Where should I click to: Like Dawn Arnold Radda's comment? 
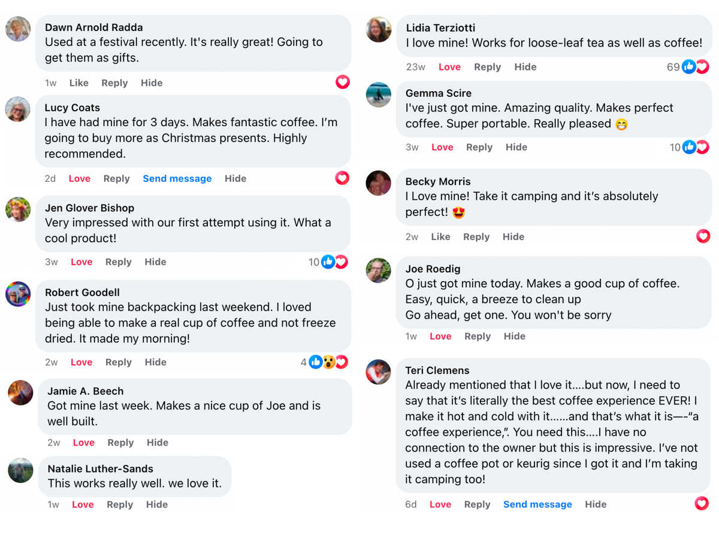78,83
